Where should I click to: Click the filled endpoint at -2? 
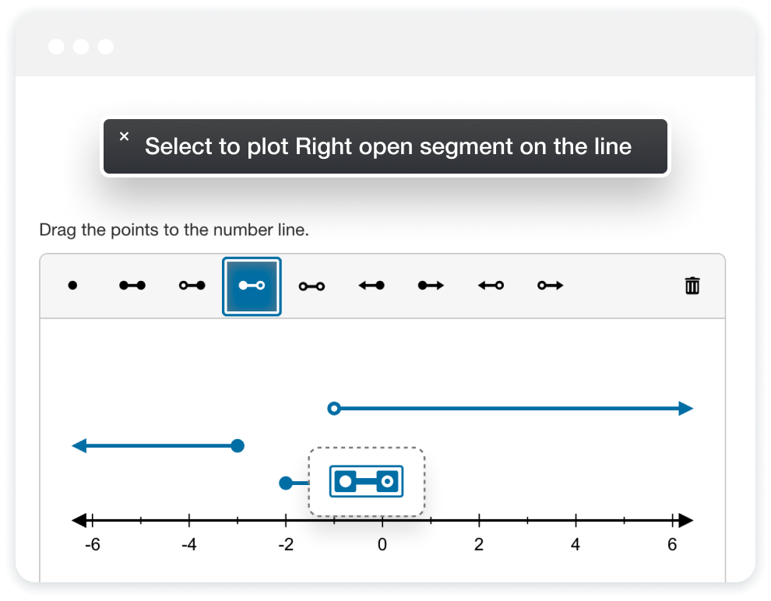coord(286,483)
